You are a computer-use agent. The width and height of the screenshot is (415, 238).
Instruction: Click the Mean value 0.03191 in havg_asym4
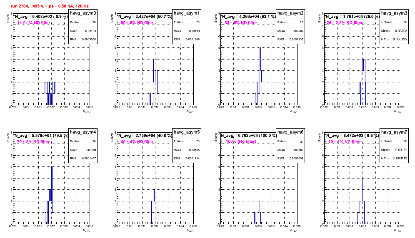tap(90, 150)
